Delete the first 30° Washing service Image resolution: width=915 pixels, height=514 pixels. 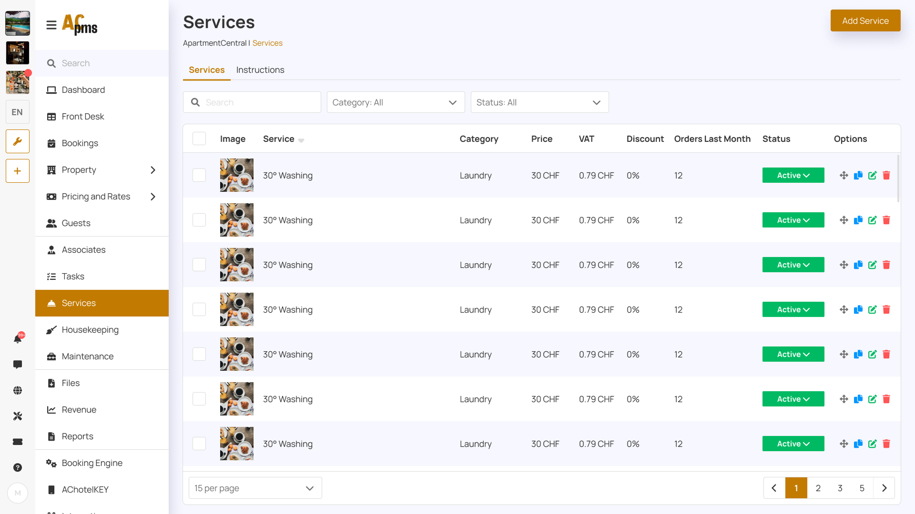pyautogui.click(x=886, y=176)
